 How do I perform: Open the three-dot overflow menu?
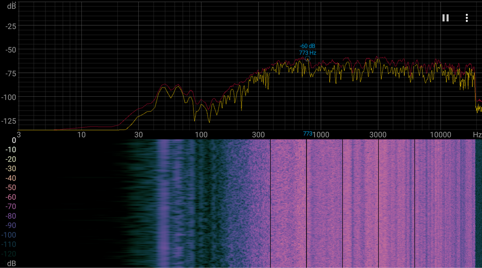coord(466,18)
